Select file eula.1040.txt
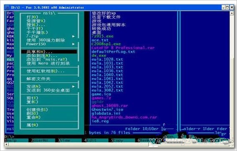237x151 pixels. (107, 75)
